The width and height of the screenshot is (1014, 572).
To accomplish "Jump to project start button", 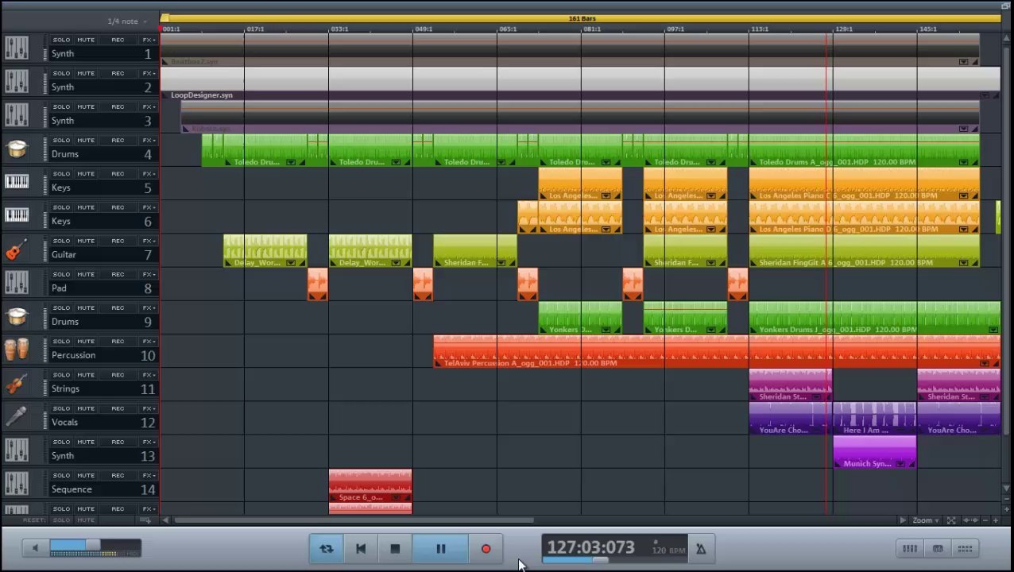I will click(x=361, y=548).
